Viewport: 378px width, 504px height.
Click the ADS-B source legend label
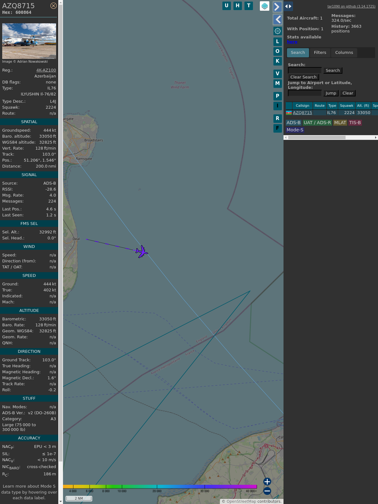point(294,123)
